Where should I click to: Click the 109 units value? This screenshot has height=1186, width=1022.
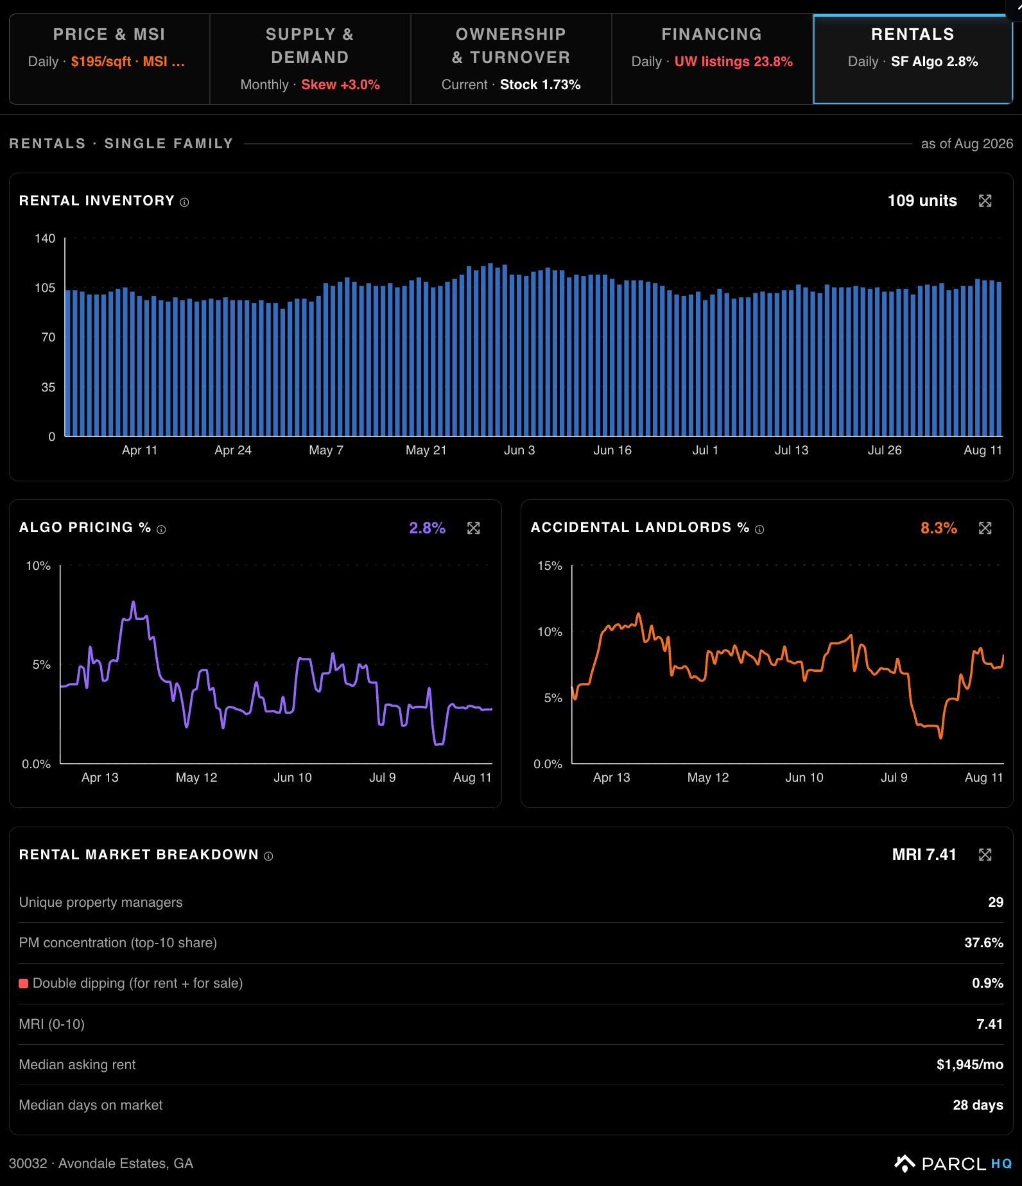click(922, 201)
